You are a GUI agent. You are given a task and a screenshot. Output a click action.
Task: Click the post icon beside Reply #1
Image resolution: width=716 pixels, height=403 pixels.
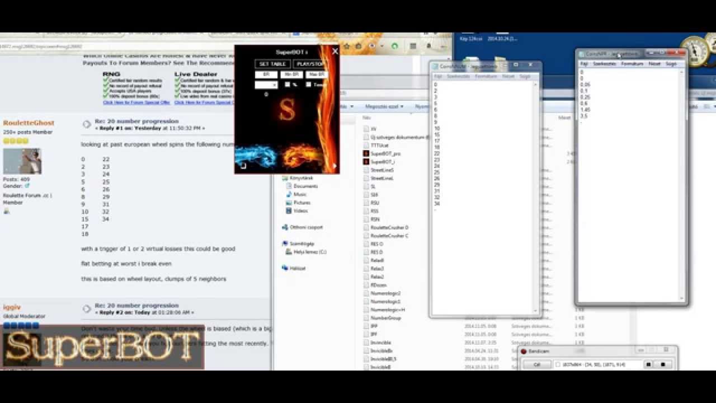coord(87,124)
